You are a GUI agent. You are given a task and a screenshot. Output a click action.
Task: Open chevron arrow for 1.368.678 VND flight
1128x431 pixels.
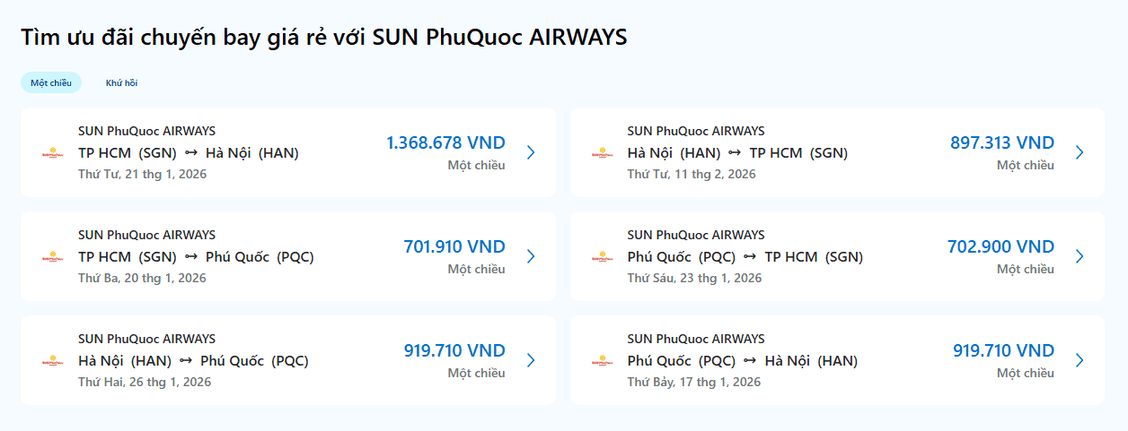pos(531,152)
